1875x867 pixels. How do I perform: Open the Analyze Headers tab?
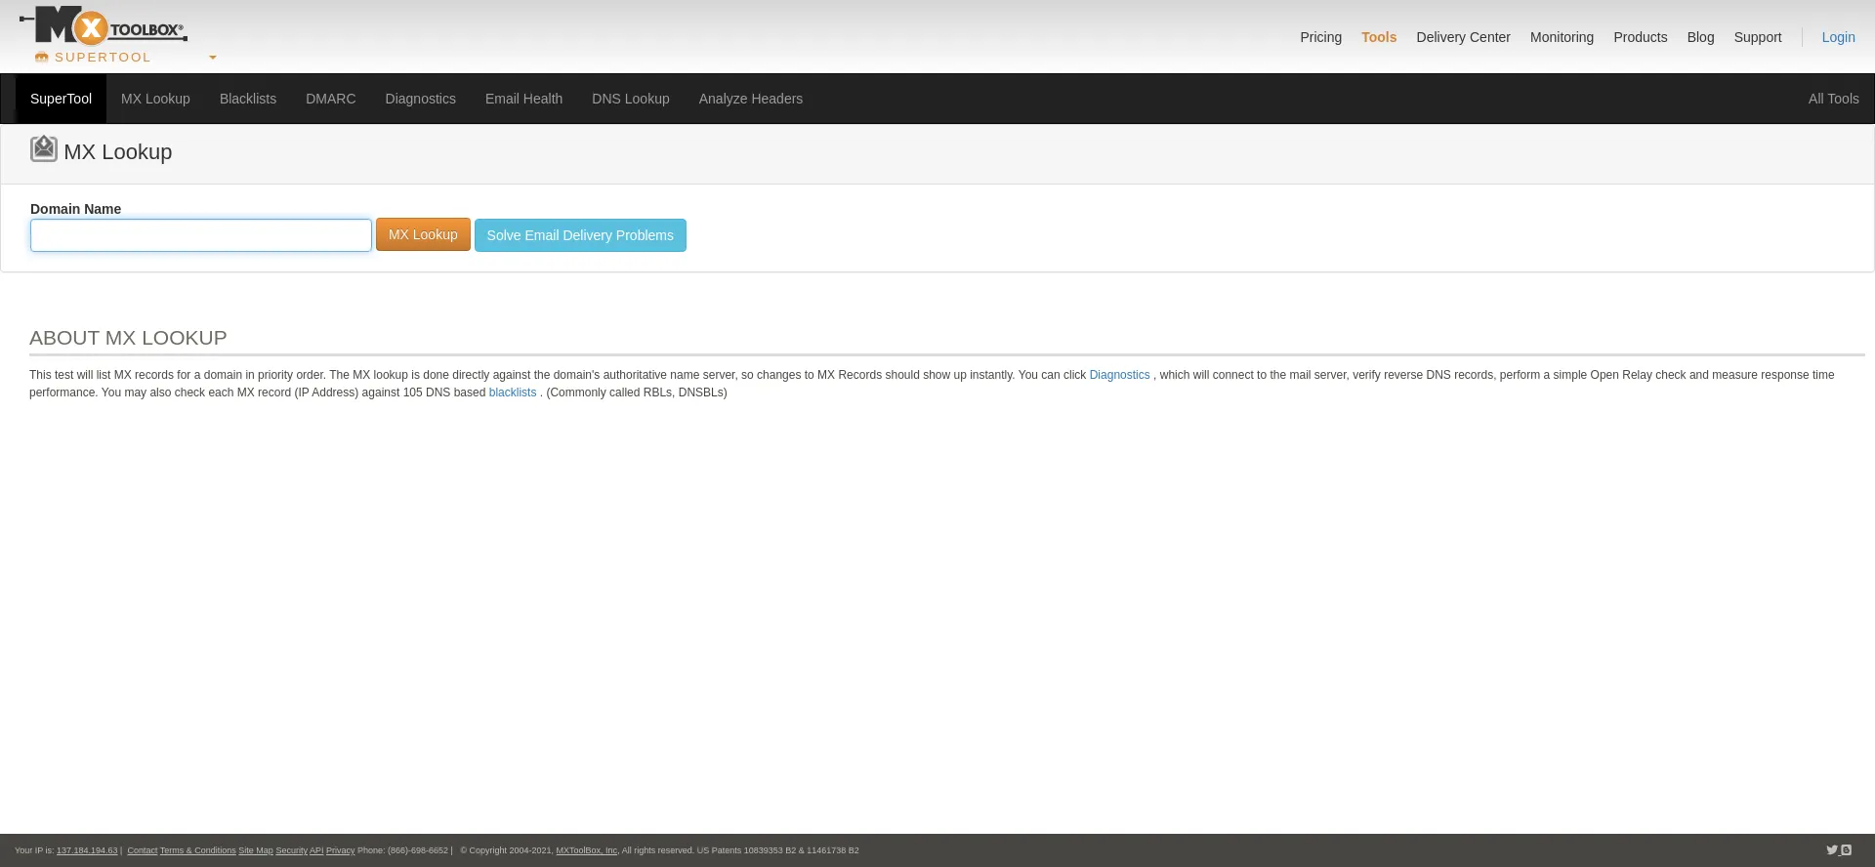[750, 99]
